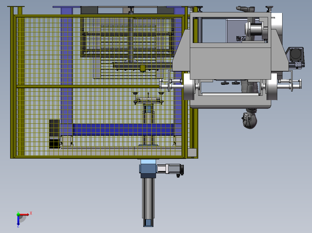Select the vertical linear actuator rail below the fence
This screenshot has width=312, height=233.
[148, 202]
